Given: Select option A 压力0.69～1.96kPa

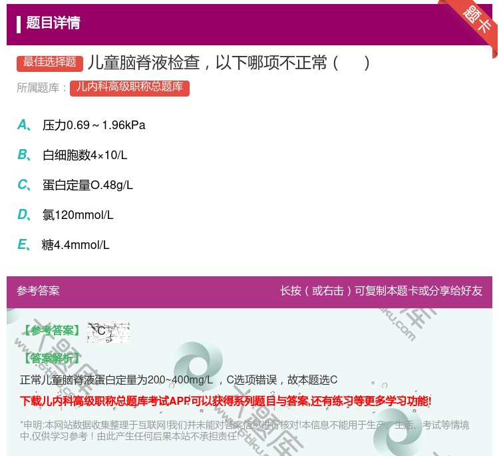Looking at the screenshot, I should pyautogui.click(x=81, y=125).
